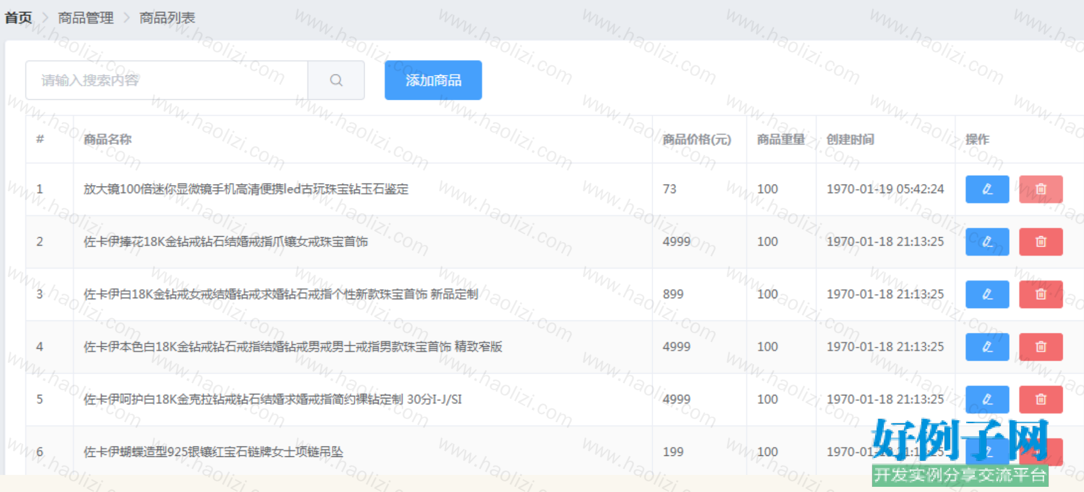
Task: Click weight 100 in row 3
Action: [767, 294]
